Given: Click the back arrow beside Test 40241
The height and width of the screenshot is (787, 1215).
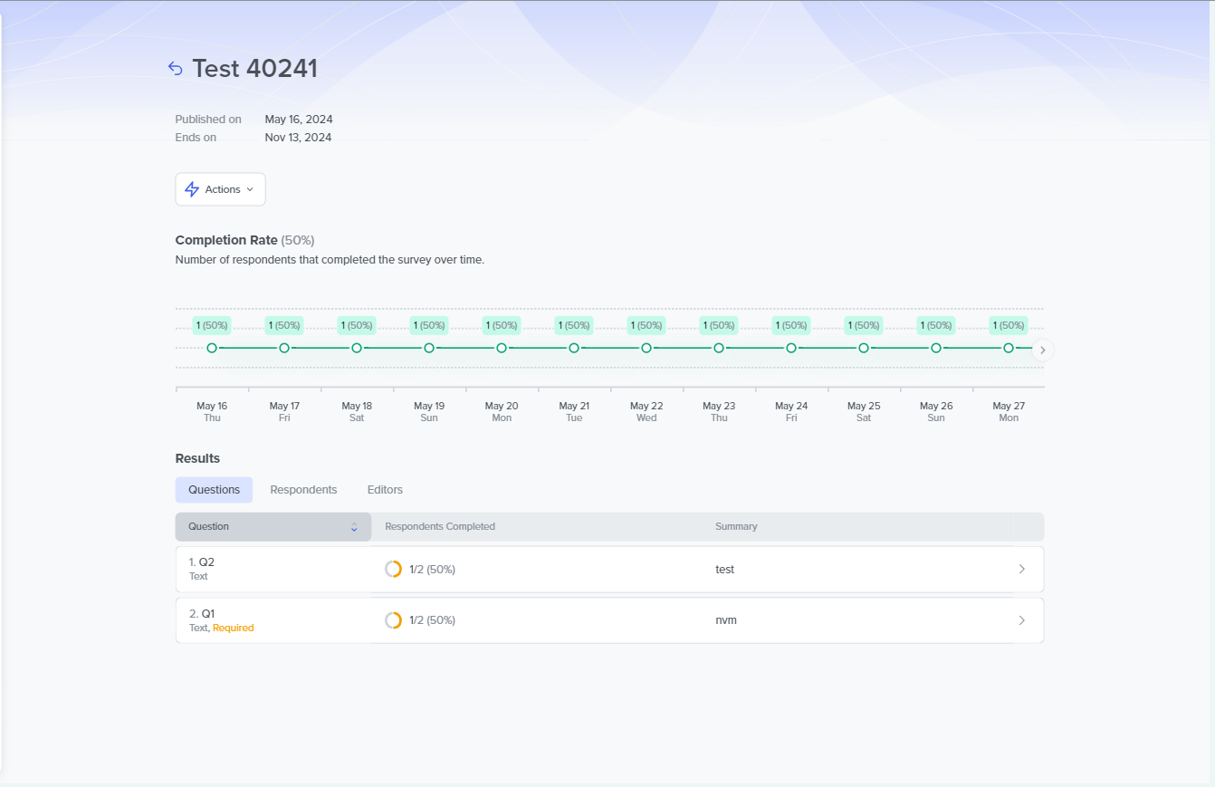Looking at the screenshot, I should (x=176, y=69).
